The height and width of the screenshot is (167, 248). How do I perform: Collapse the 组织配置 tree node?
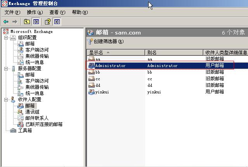(7, 38)
